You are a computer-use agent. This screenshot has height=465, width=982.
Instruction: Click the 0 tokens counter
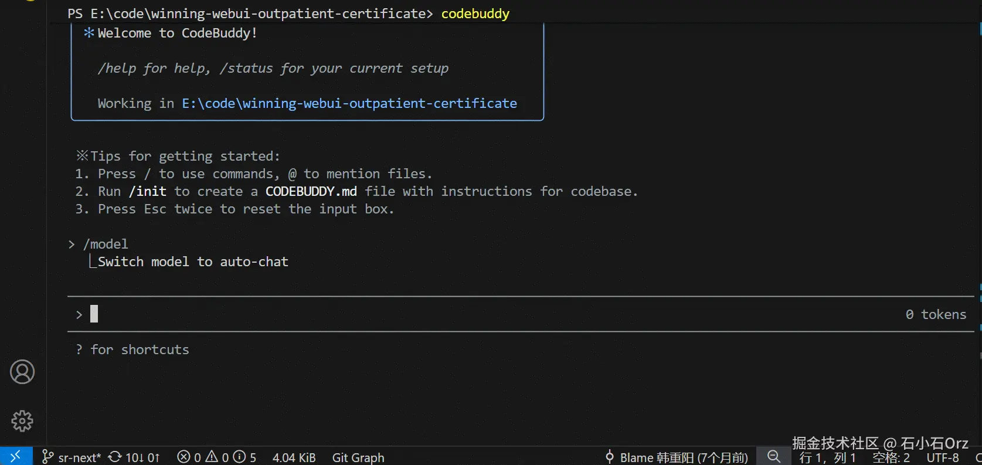(x=936, y=315)
